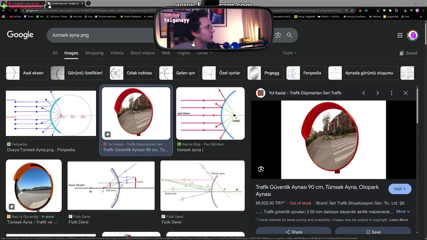
Task: Search with the magnifier icon in search box
Action: 289,35
